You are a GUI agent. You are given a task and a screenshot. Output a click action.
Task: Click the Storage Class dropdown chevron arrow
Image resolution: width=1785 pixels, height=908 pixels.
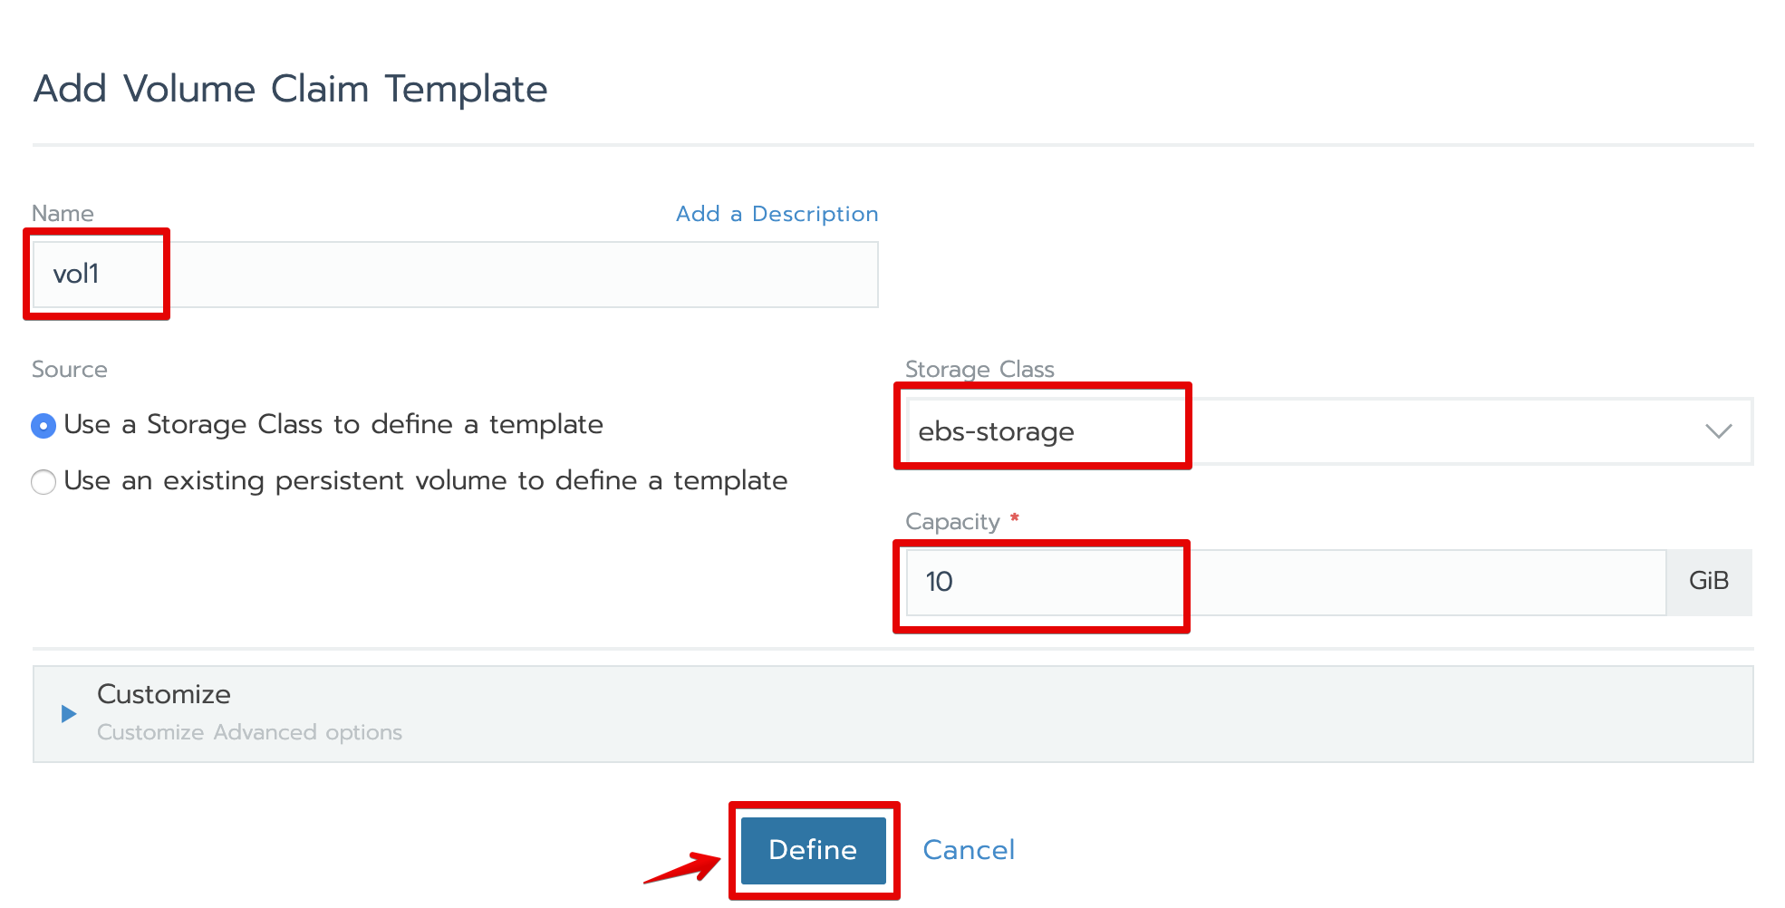click(x=1718, y=432)
